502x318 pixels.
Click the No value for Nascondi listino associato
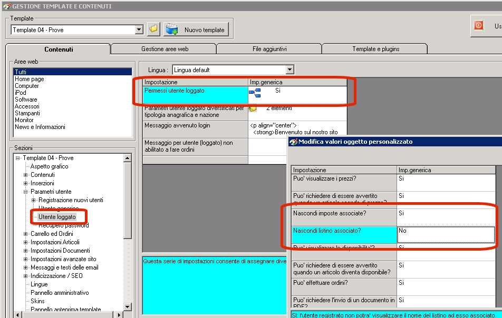click(446, 235)
